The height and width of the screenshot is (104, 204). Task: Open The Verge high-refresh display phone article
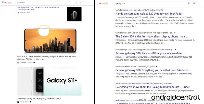point(152,36)
